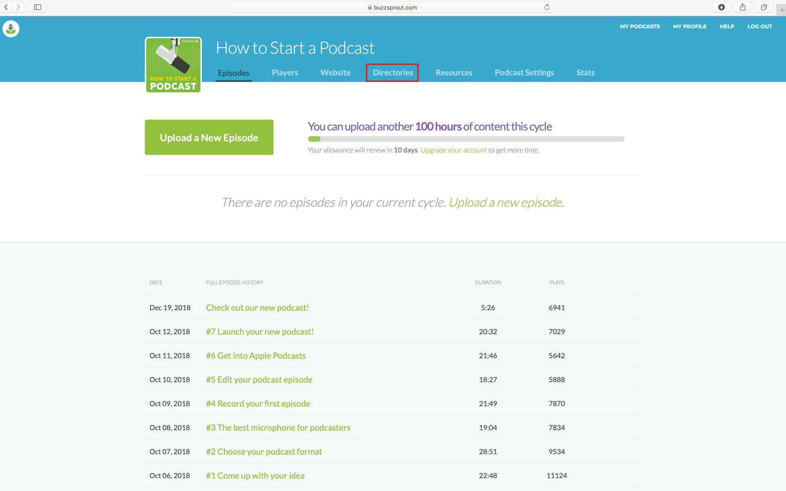Image resolution: width=786 pixels, height=491 pixels.
Task: Toggle the browser sidebar icon
Action: 37,7
